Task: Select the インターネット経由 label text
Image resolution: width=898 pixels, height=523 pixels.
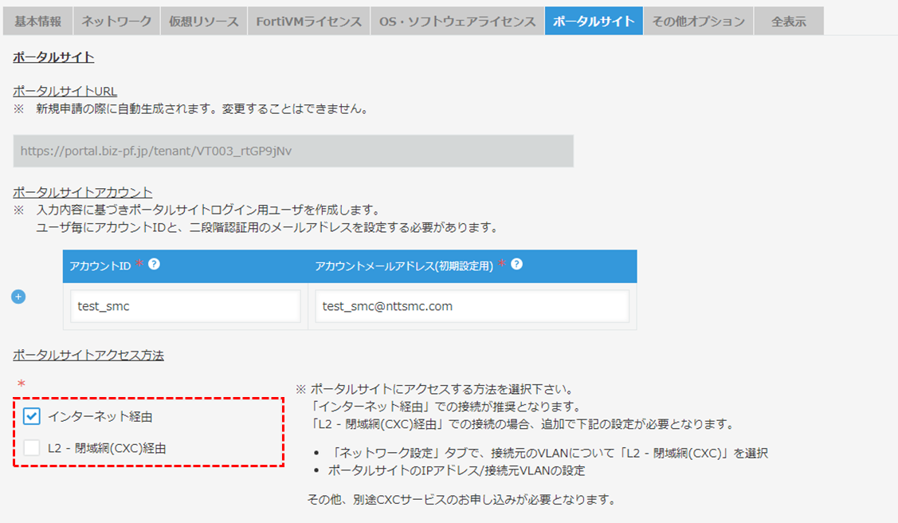Action: (x=100, y=416)
